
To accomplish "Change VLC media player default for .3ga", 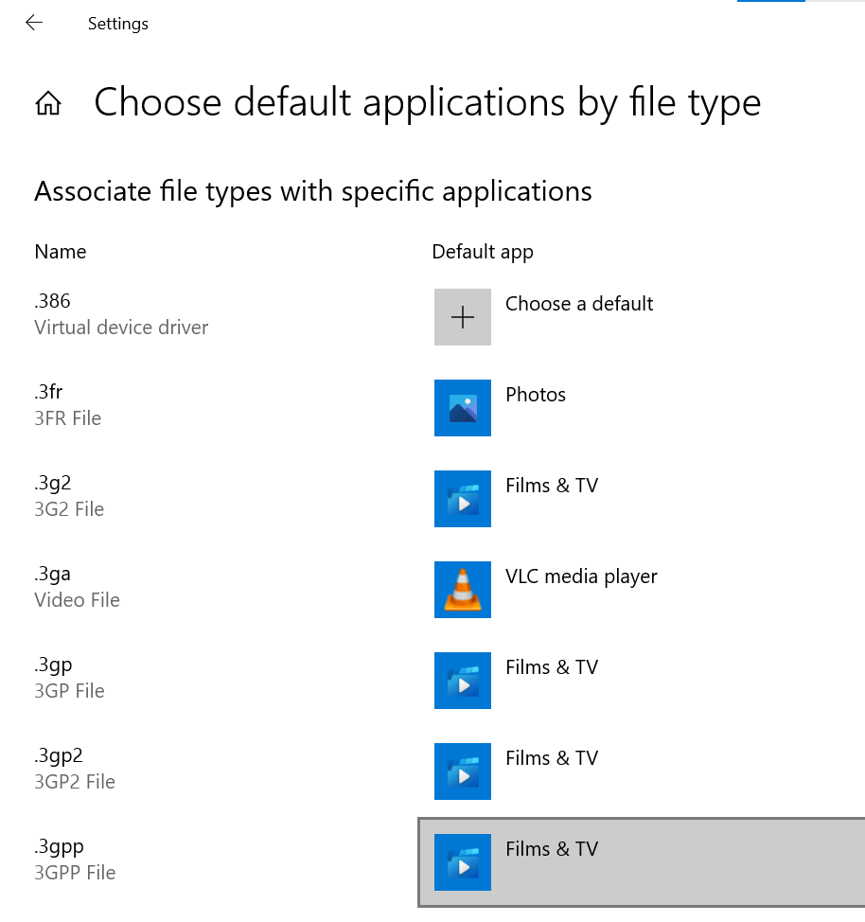I will (x=581, y=576).
